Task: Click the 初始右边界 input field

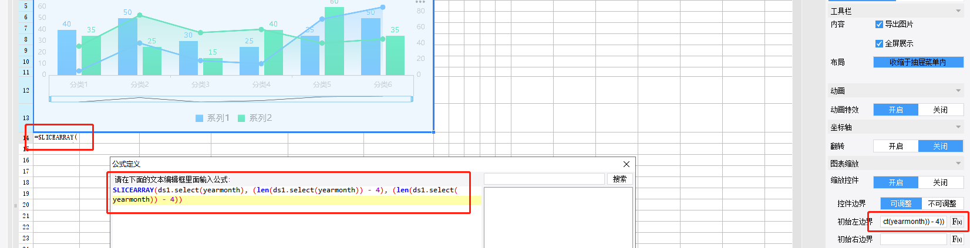Action: coord(914,239)
